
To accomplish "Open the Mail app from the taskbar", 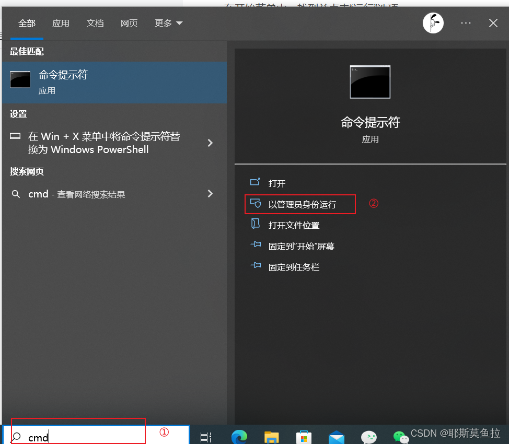I will 337,437.
